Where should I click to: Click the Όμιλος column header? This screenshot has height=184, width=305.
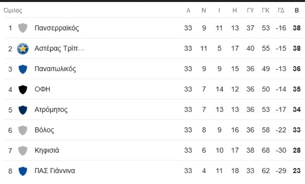point(13,10)
